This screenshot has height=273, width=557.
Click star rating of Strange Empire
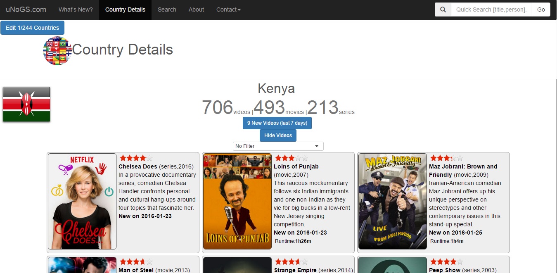pyautogui.click(x=292, y=262)
